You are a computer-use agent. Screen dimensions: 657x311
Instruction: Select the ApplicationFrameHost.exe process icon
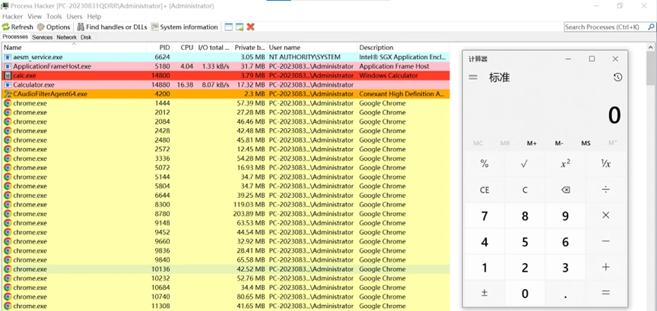[8, 66]
